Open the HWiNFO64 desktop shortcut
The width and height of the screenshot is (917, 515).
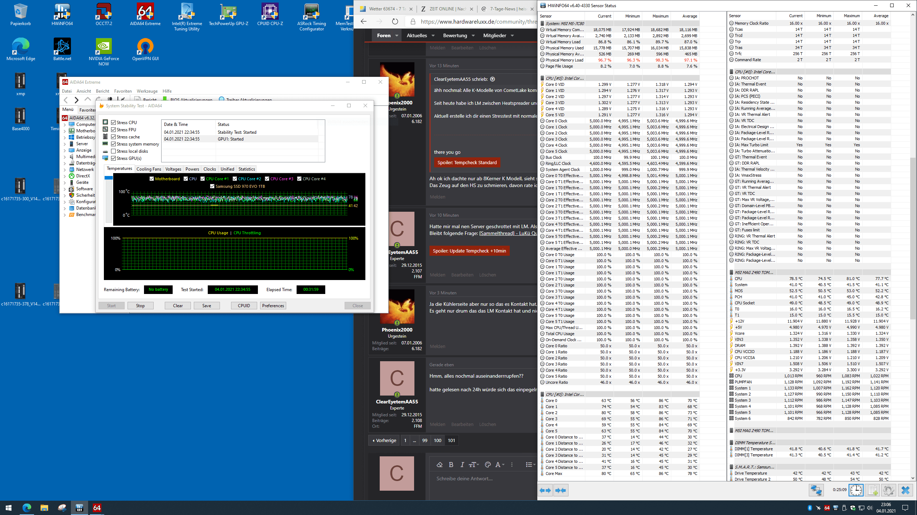[x=62, y=14]
